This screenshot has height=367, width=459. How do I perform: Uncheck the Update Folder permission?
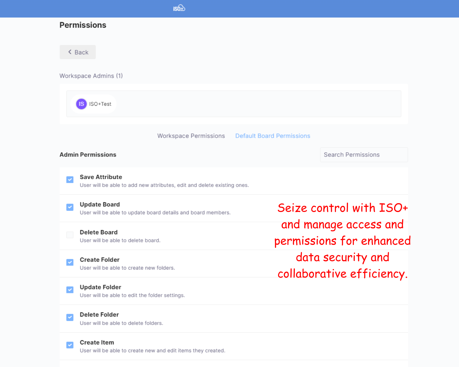click(x=70, y=290)
